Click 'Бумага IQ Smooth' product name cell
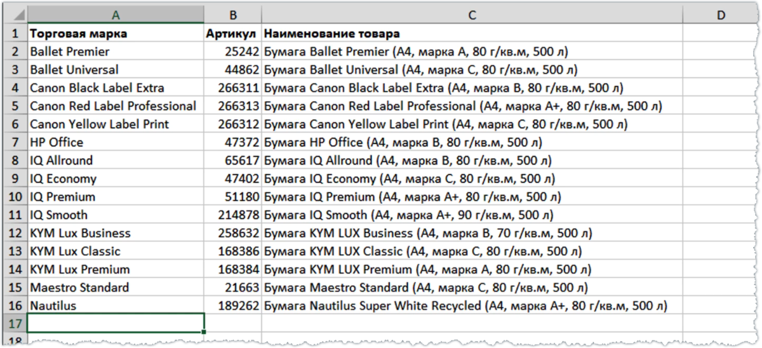The width and height of the screenshot is (762, 348). click(472, 215)
